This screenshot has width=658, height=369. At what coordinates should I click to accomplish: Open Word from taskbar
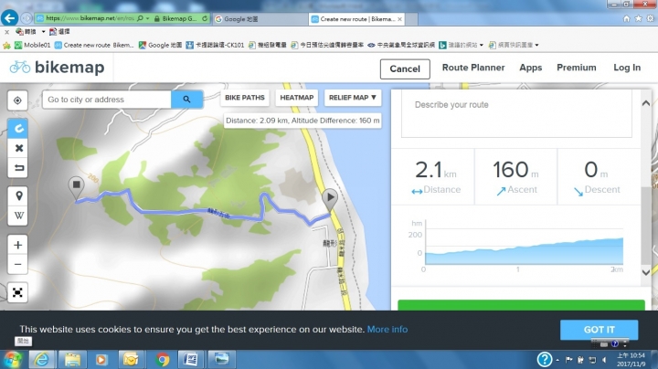(191, 359)
